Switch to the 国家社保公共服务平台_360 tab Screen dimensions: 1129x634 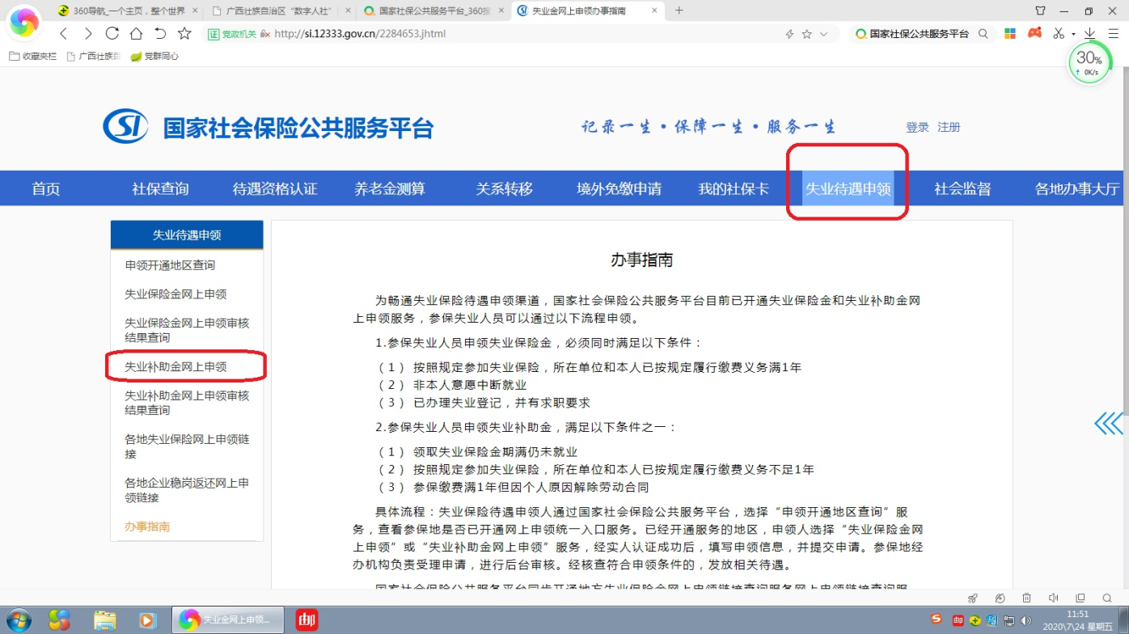pos(433,11)
